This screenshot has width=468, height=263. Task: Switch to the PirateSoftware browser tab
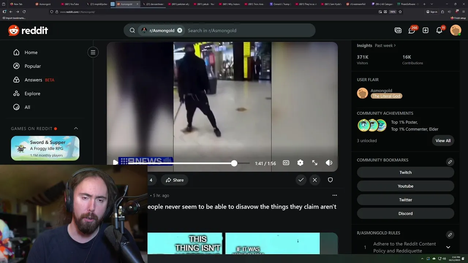point(408,4)
